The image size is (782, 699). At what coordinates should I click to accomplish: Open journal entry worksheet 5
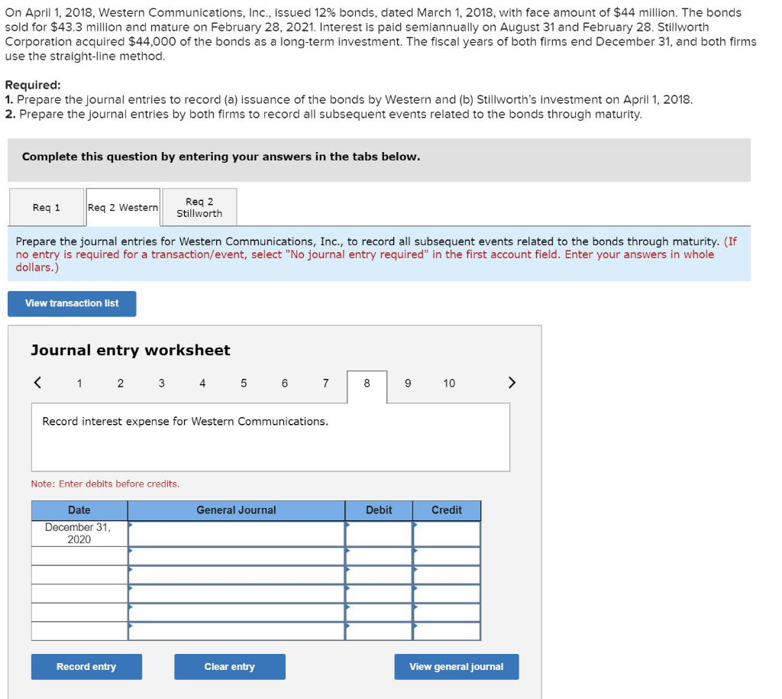click(x=244, y=383)
